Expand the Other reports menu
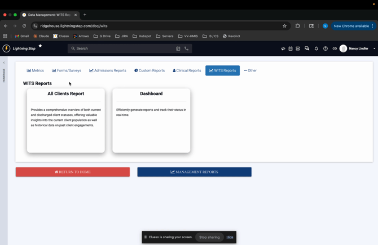The width and height of the screenshot is (378, 245). tap(250, 70)
